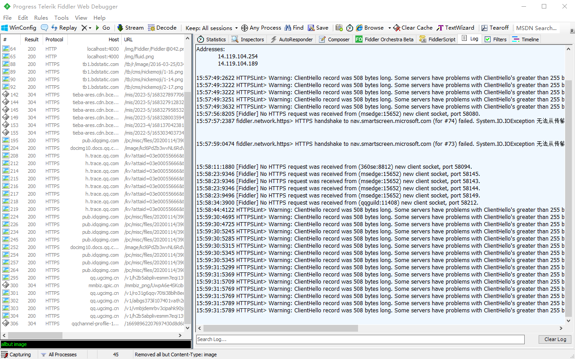
Task: Click the status bar session count 45
Action: (x=116, y=355)
